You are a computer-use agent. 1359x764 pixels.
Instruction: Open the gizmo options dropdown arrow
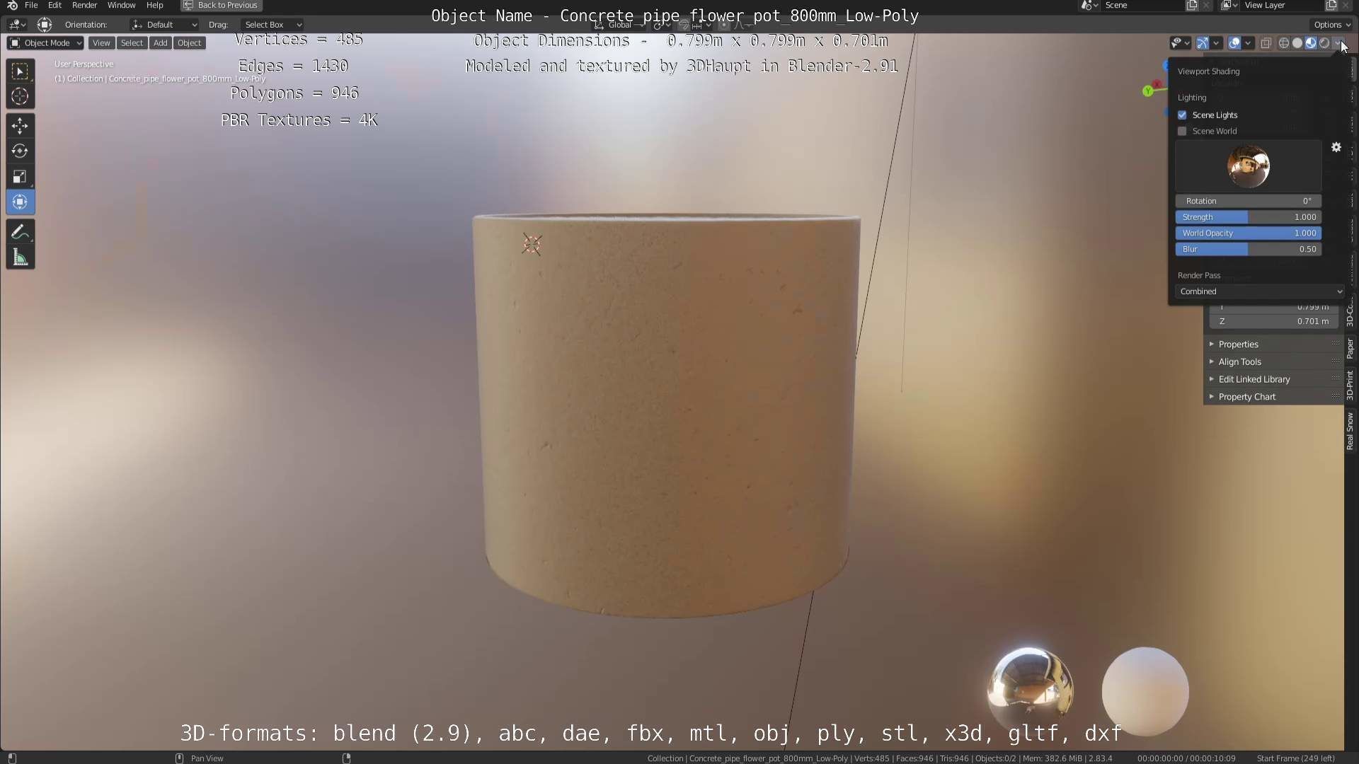(x=1216, y=43)
